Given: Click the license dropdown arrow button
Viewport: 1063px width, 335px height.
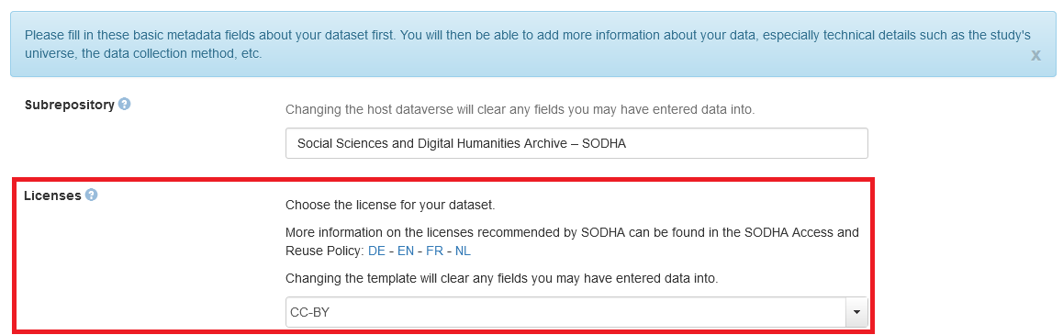Looking at the screenshot, I should [x=856, y=312].
